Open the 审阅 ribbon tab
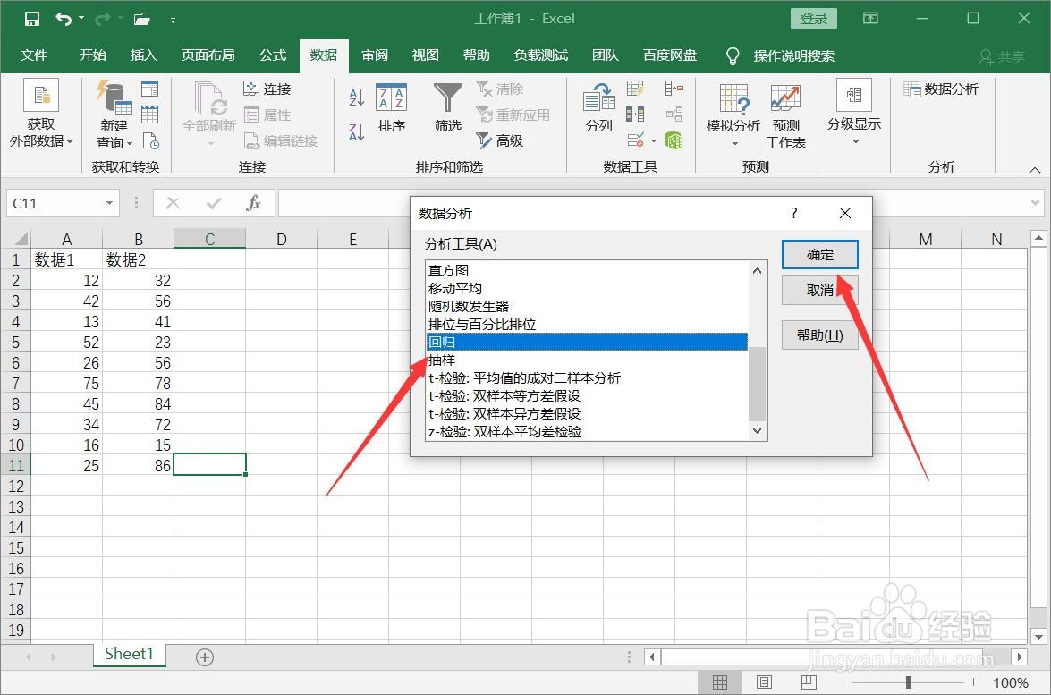 pos(375,55)
